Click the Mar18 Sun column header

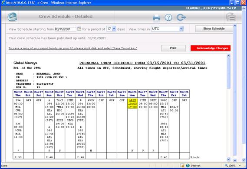49,93
